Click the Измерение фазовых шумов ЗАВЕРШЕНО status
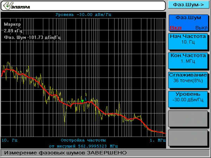The width and height of the screenshot is (211, 158). [65, 153]
